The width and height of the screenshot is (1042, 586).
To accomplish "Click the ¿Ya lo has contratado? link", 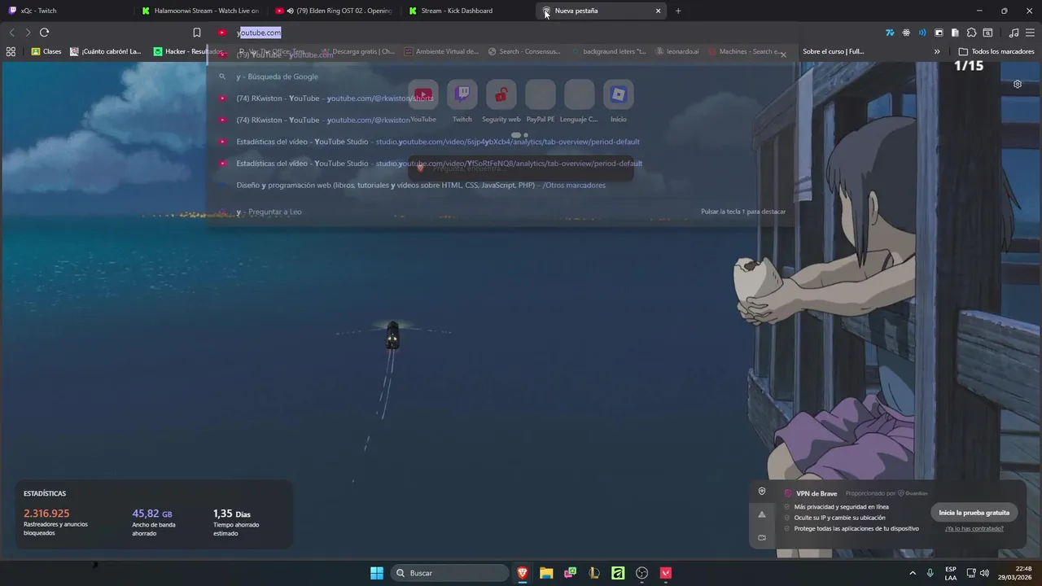I will pos(974,528).
